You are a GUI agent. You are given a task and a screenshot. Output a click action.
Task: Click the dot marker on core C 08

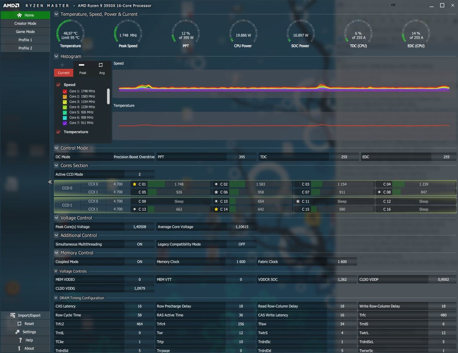(x=379, y=192)
